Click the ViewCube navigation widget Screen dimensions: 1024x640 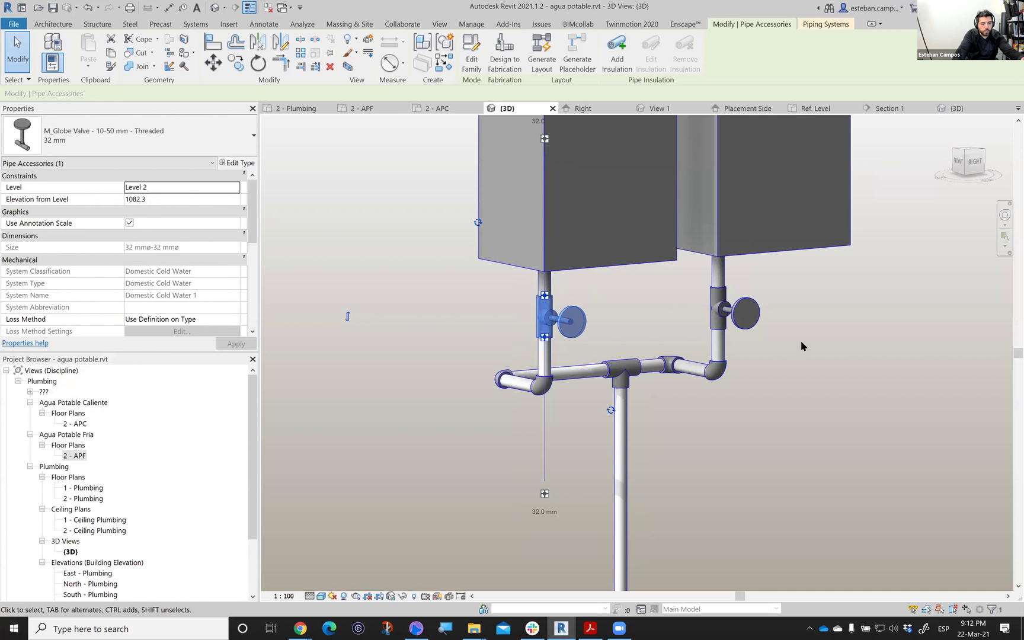click(x=968, y=162)
